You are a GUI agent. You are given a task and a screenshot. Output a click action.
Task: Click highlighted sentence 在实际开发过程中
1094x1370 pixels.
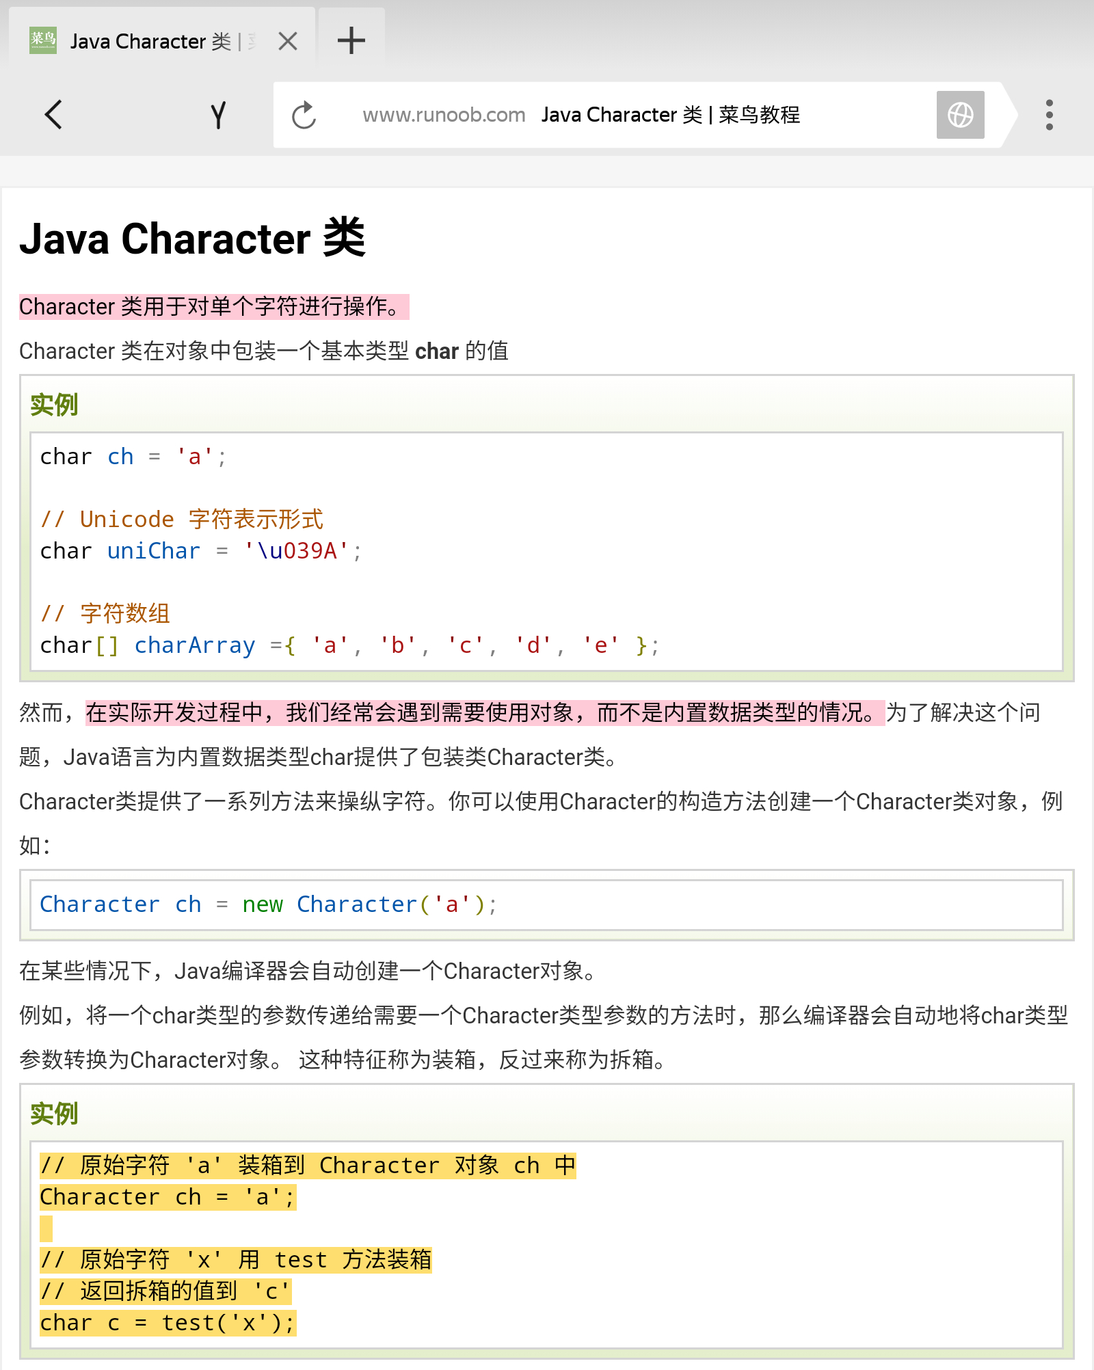pyautogui.click(x=485, y=712)
